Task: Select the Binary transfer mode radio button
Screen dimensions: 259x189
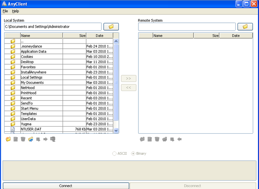Action: pyautogui.click(x=133, y=154)
